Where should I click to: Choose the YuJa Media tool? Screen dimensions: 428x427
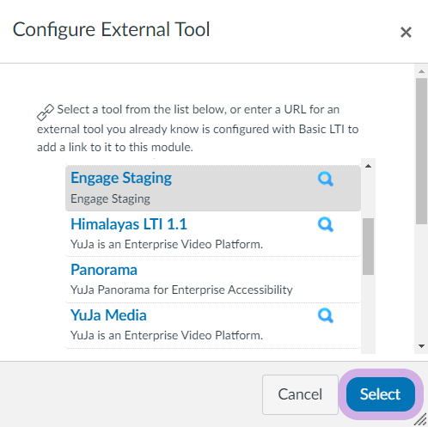tap(213, 325)
